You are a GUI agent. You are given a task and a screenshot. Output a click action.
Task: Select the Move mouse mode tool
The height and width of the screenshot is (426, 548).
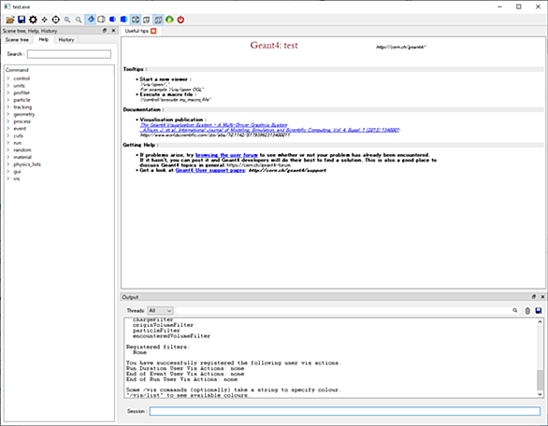coord(44,20)
